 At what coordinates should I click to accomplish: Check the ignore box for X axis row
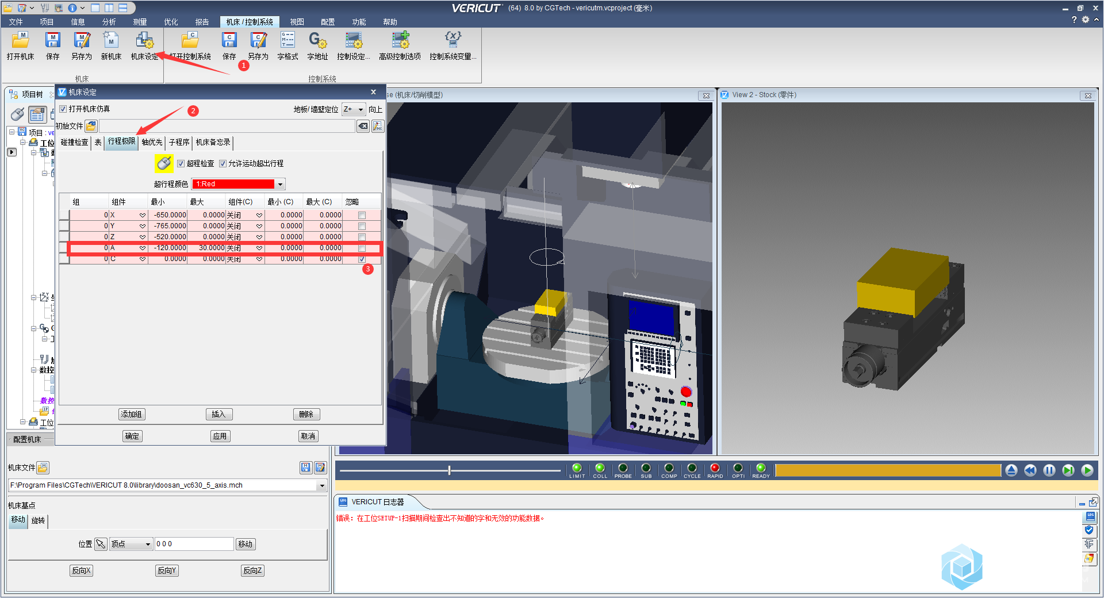pyautogui.click(x=362, y=215)
